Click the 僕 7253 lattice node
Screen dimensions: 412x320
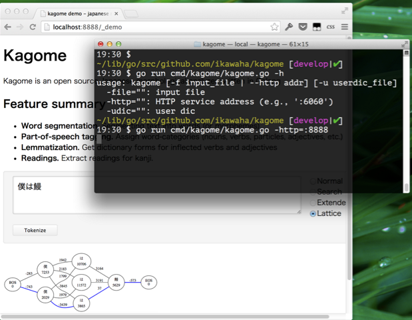[45, 270]
